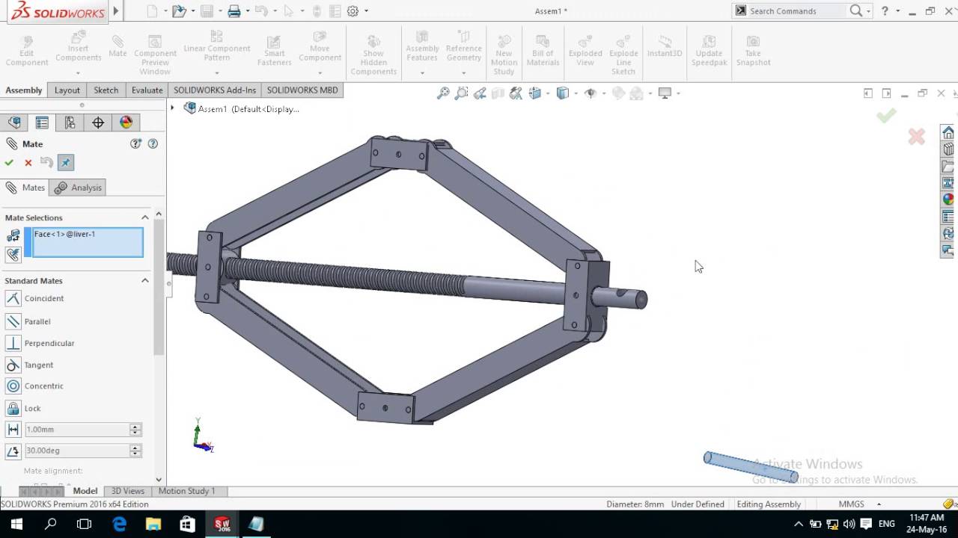Viewport: 958px width, 538px height.
Task: Select the Zoom to Fit tool
Action: click(442, 93)
